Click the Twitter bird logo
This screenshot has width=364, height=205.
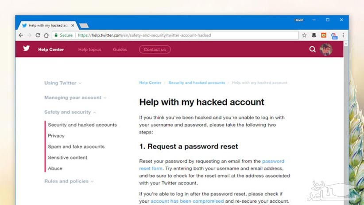pos(27,48)
